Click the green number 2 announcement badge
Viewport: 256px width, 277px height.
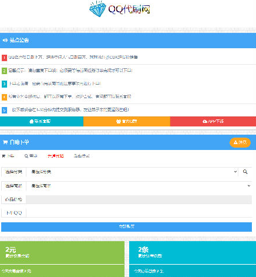[4, 71]
